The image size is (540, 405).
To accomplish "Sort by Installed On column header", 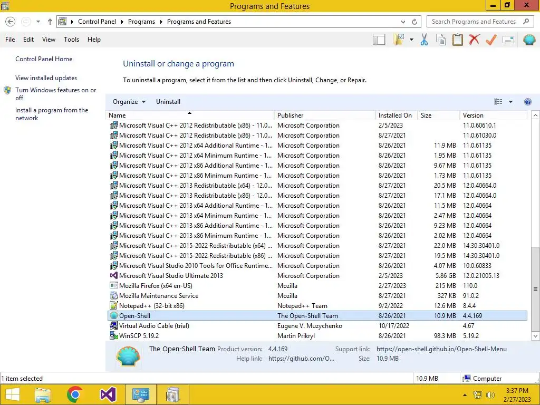I will pos(397,115).
